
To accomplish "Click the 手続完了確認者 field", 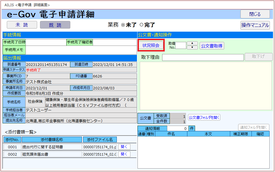I will pos(115,42).
